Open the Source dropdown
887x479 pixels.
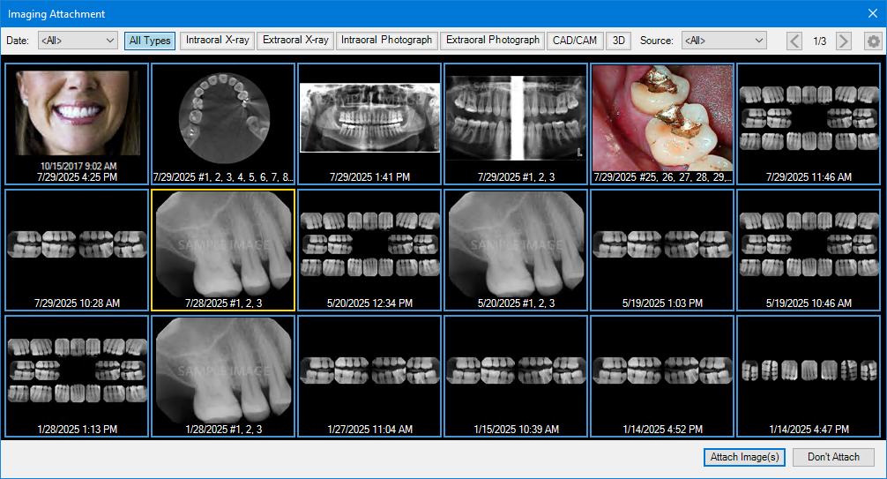pos(724,41)
